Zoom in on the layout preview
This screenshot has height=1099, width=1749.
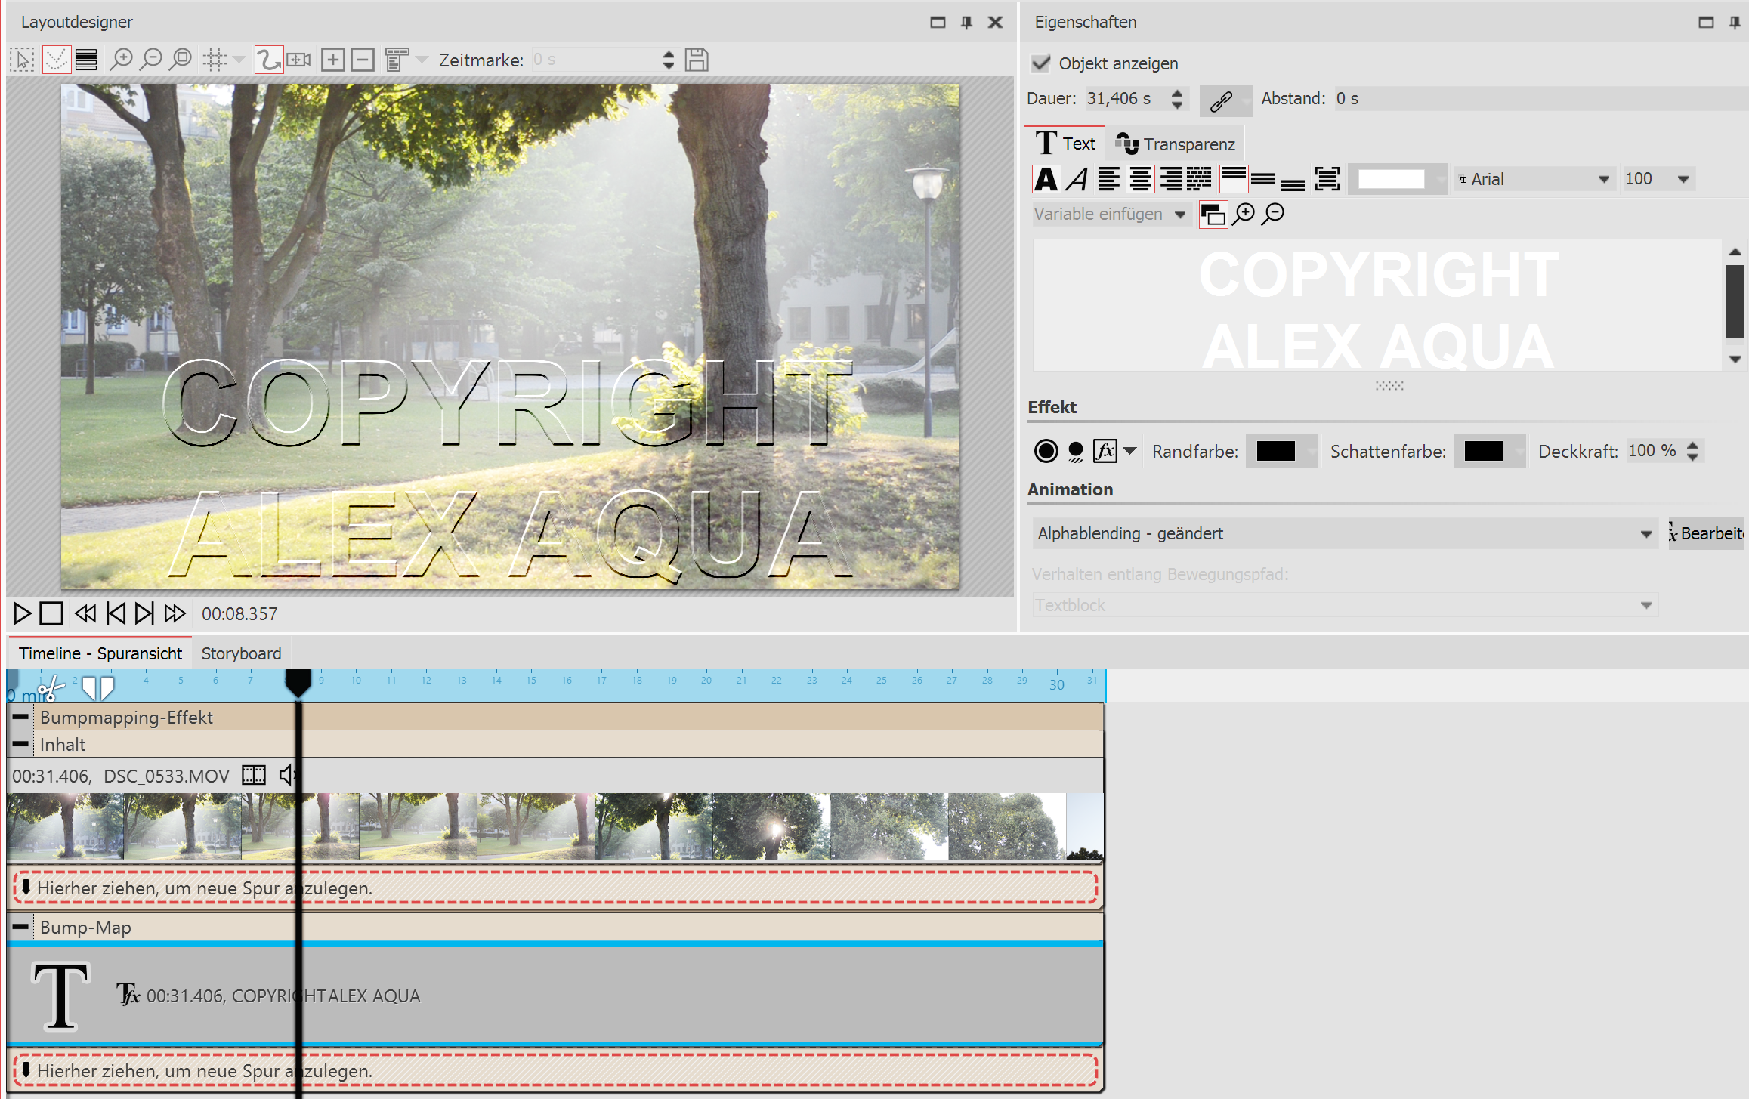(x=121, y=60)
